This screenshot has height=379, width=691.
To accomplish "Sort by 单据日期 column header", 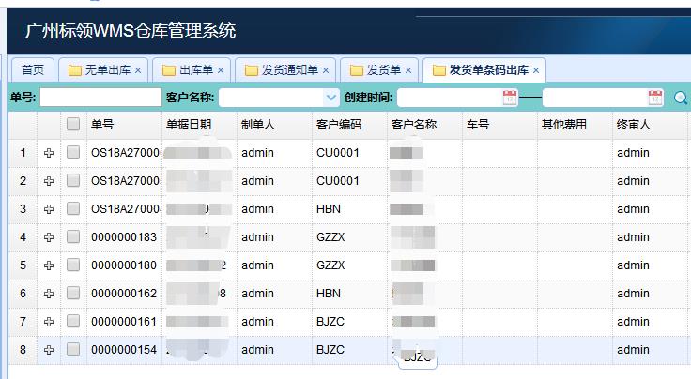I will point(189,124).
